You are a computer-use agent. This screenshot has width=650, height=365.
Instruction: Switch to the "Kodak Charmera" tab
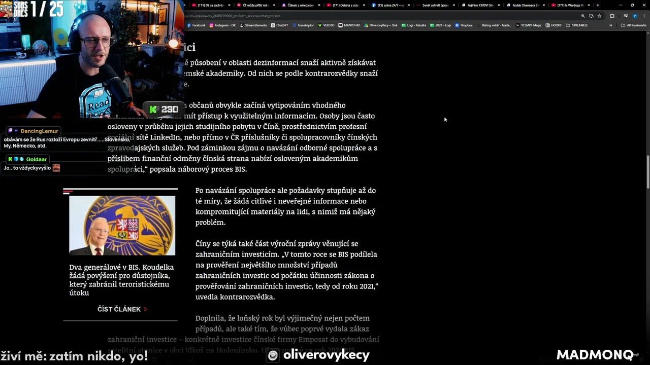524,5
